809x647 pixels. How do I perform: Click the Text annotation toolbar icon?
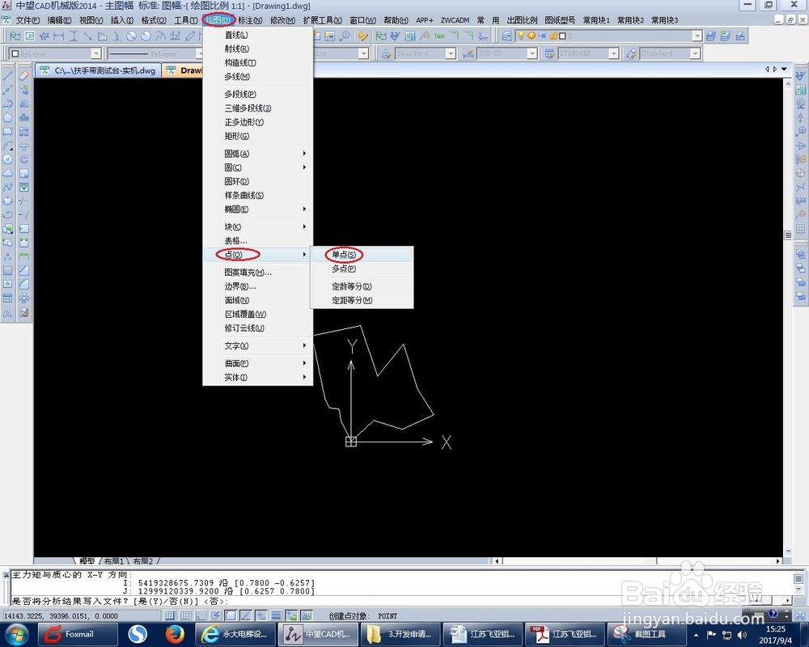[439, 36]
